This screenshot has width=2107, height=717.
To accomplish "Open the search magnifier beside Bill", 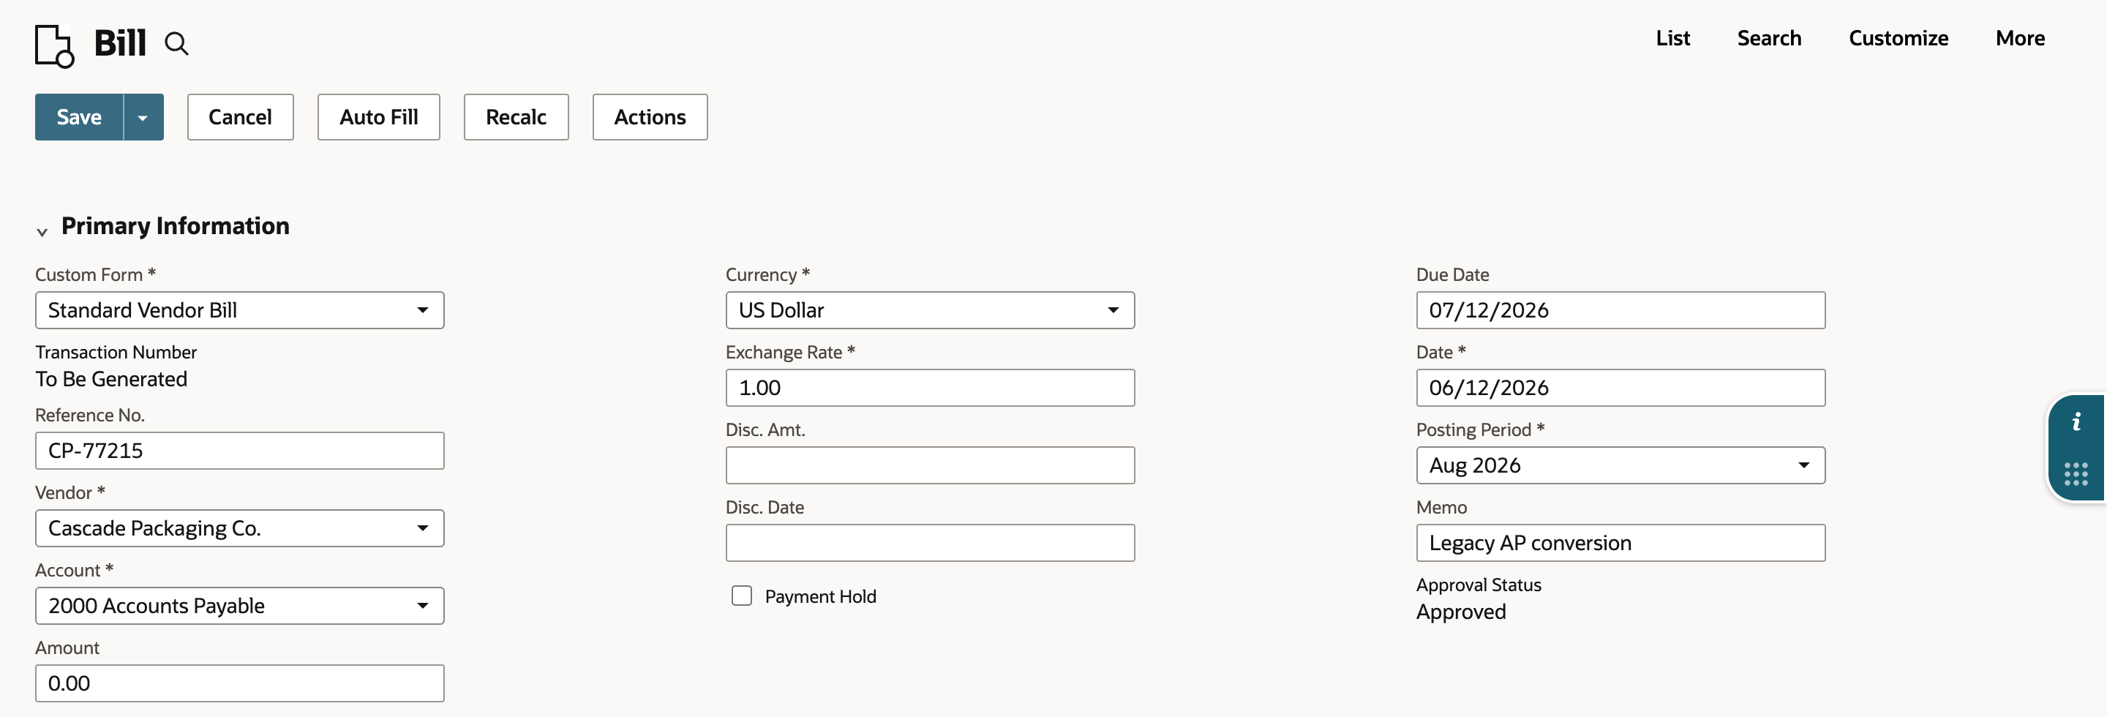I will [176, 43].
